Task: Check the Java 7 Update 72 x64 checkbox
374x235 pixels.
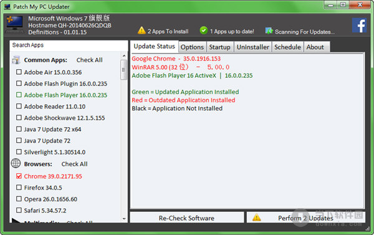Action: (x=19, y=129)
